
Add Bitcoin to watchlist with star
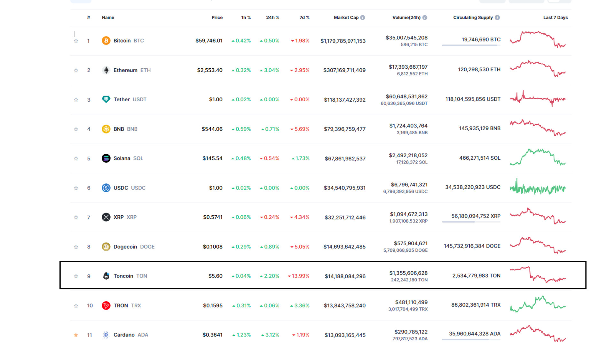[x=76, y=41]
